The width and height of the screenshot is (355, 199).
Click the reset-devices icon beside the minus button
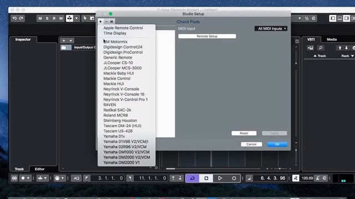pos(111,22)
